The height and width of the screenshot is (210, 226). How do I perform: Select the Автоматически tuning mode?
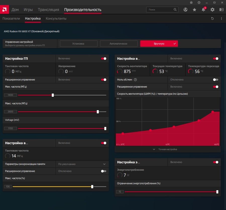coord(119,44)
